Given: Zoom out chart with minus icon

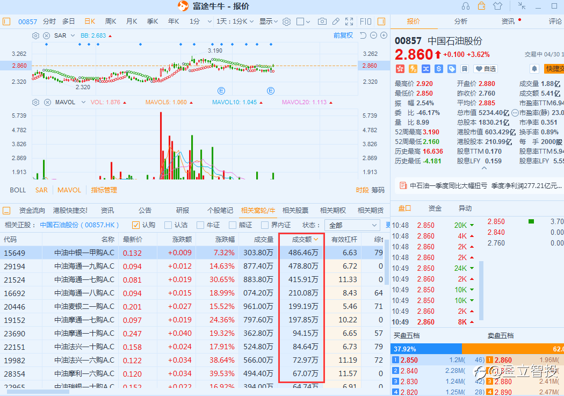Looking at the screenshot, I should point(373,35).
